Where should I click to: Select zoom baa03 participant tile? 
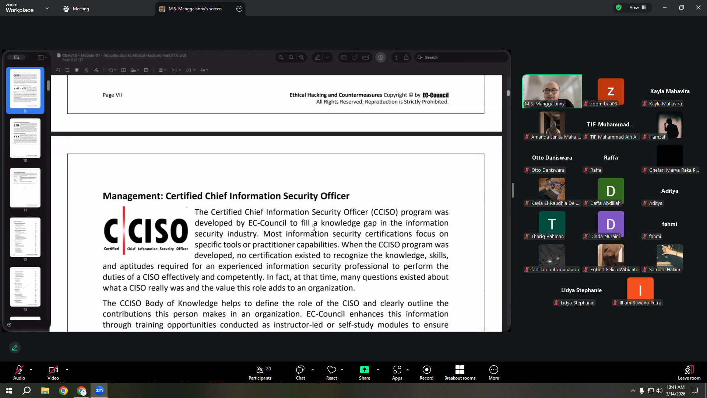click(611, 91)
